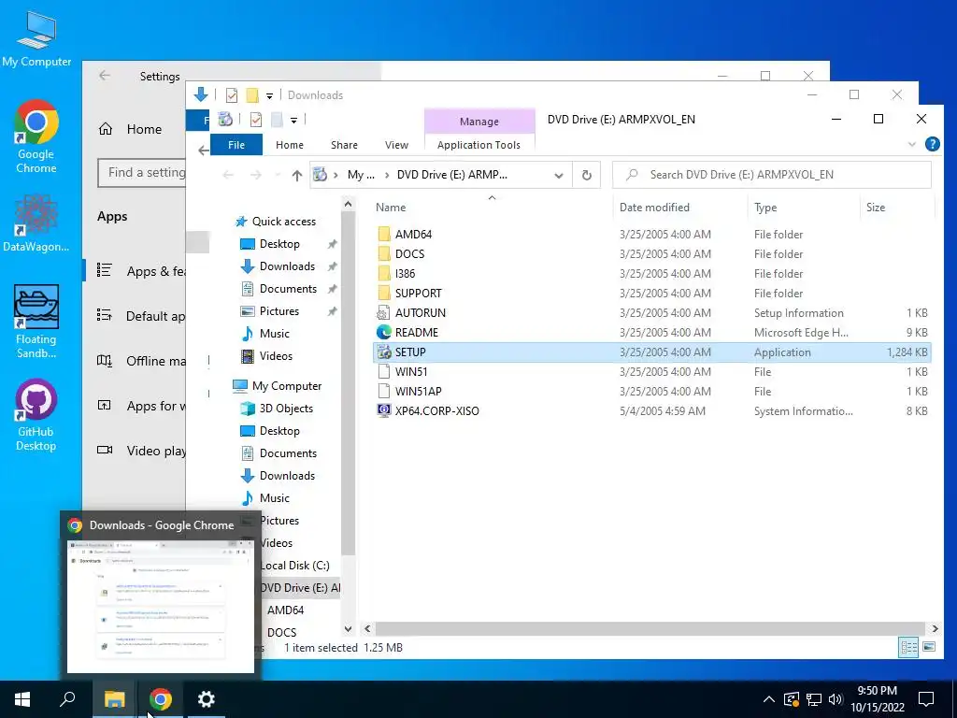Image resolution: width=957 pixels, height=718 pixels.
Task: Show hidden system tray icons
Action: pyautogui.click(x=769, y=699)
